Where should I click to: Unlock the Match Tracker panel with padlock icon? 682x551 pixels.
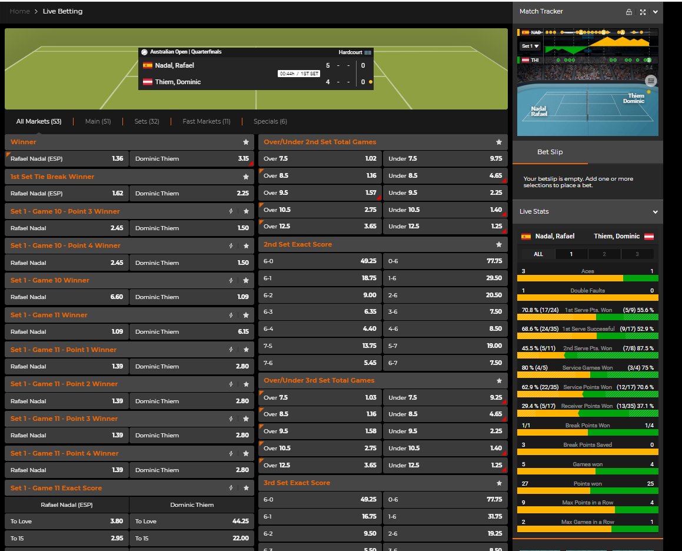click(x=629, y=12)
